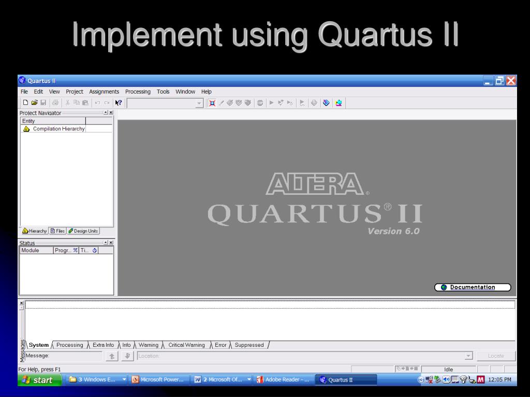Open the Window menu
The height and width of the screenshot is (397, 530).
tap(185, 91)
